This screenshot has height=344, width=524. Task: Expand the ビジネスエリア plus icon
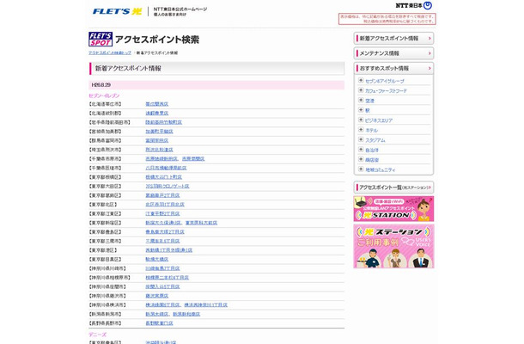361,120
